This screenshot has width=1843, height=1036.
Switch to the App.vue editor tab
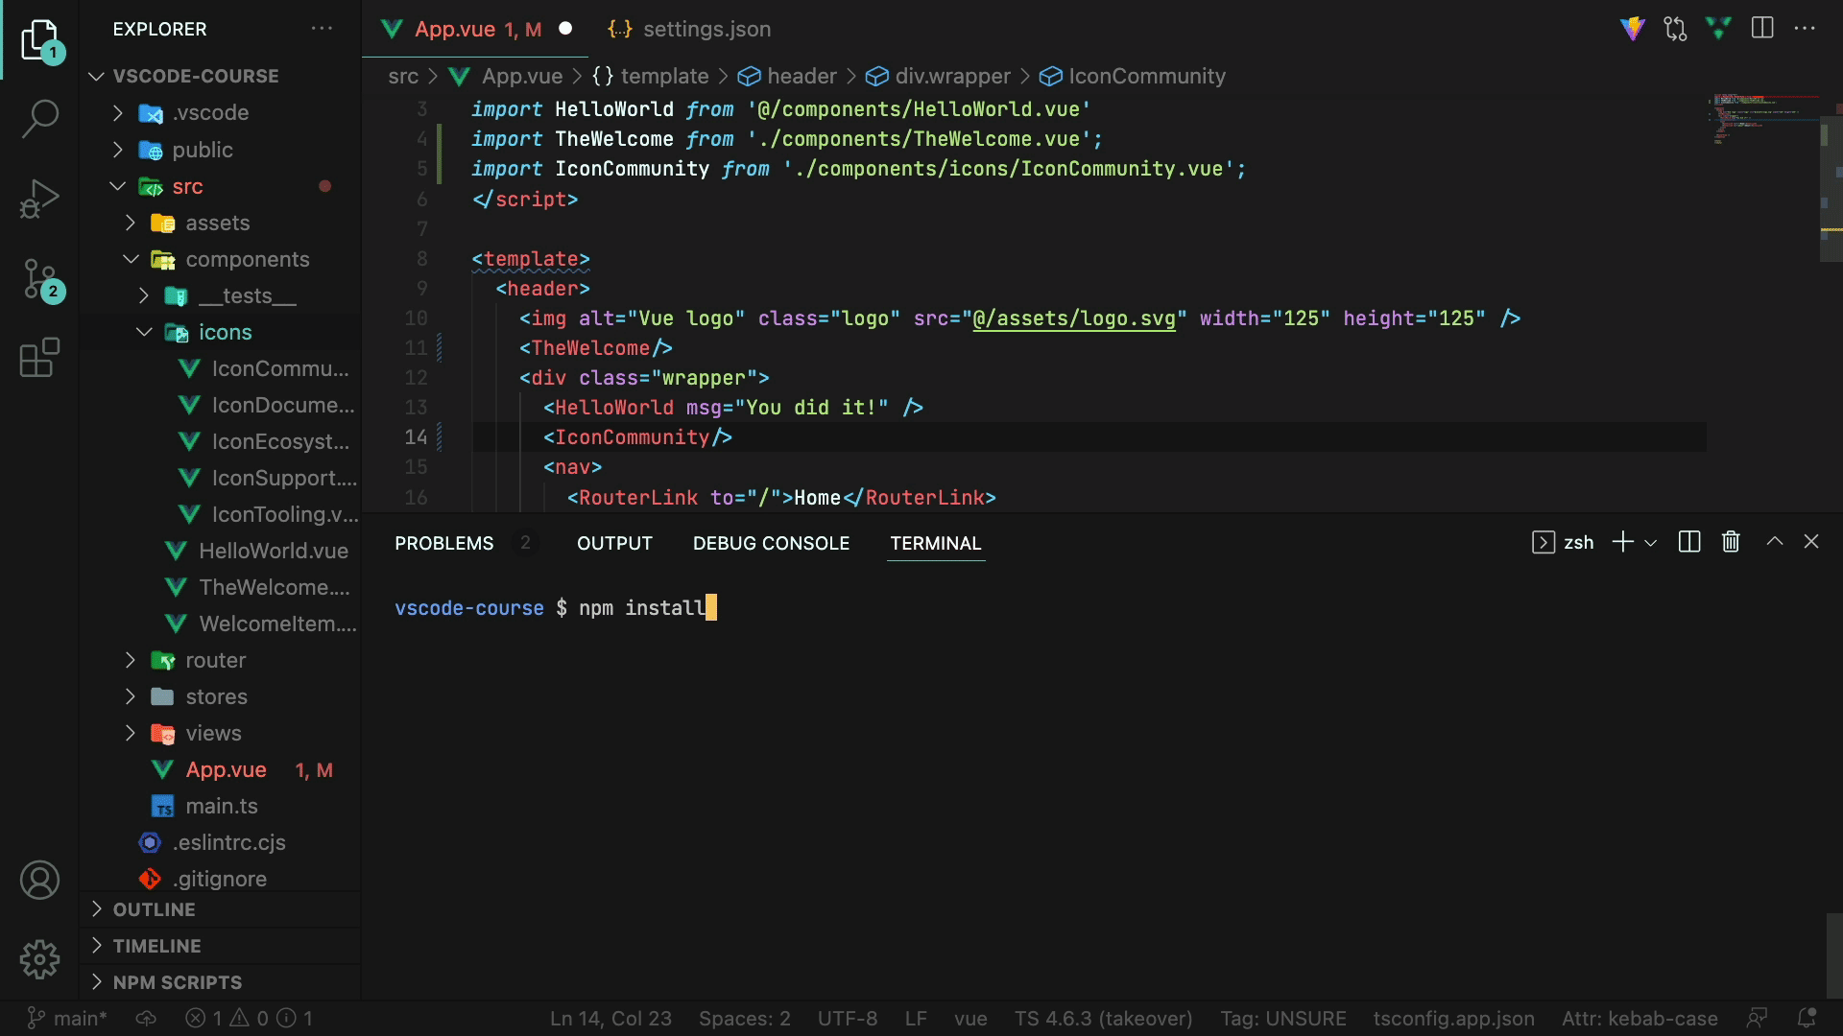tap(475, 29)
